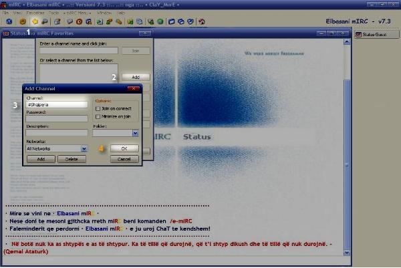Click the orange chain link toolbar icon

[119, 22]
